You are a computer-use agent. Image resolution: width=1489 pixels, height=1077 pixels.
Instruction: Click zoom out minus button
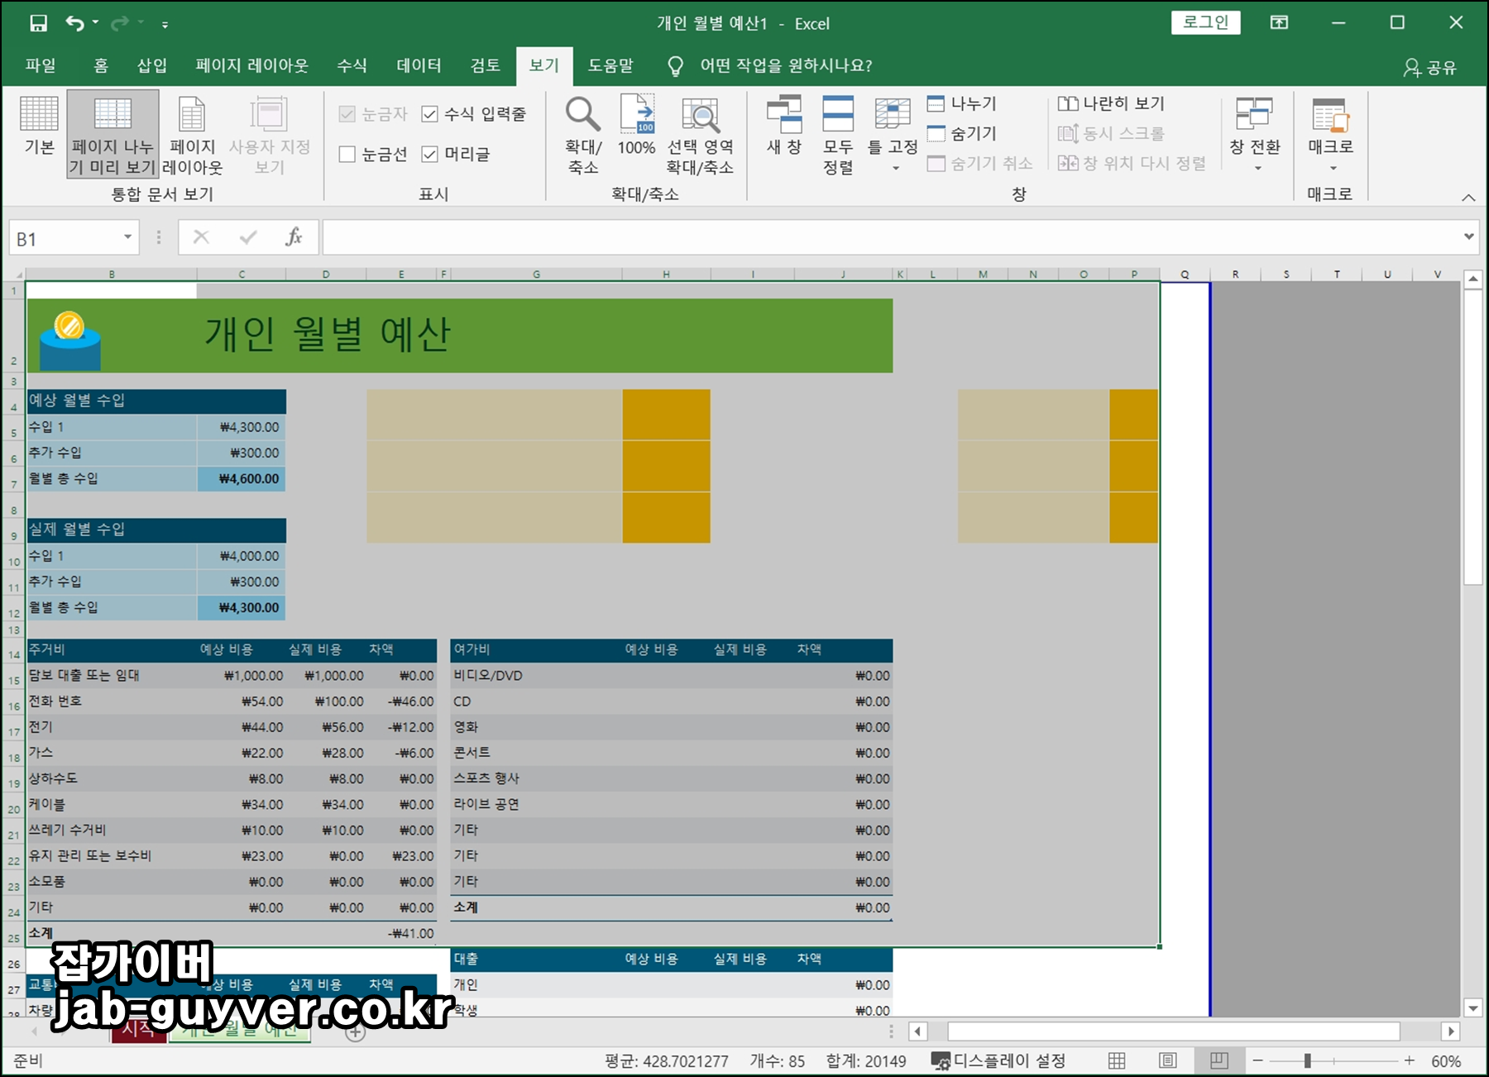point(1257,1060)
